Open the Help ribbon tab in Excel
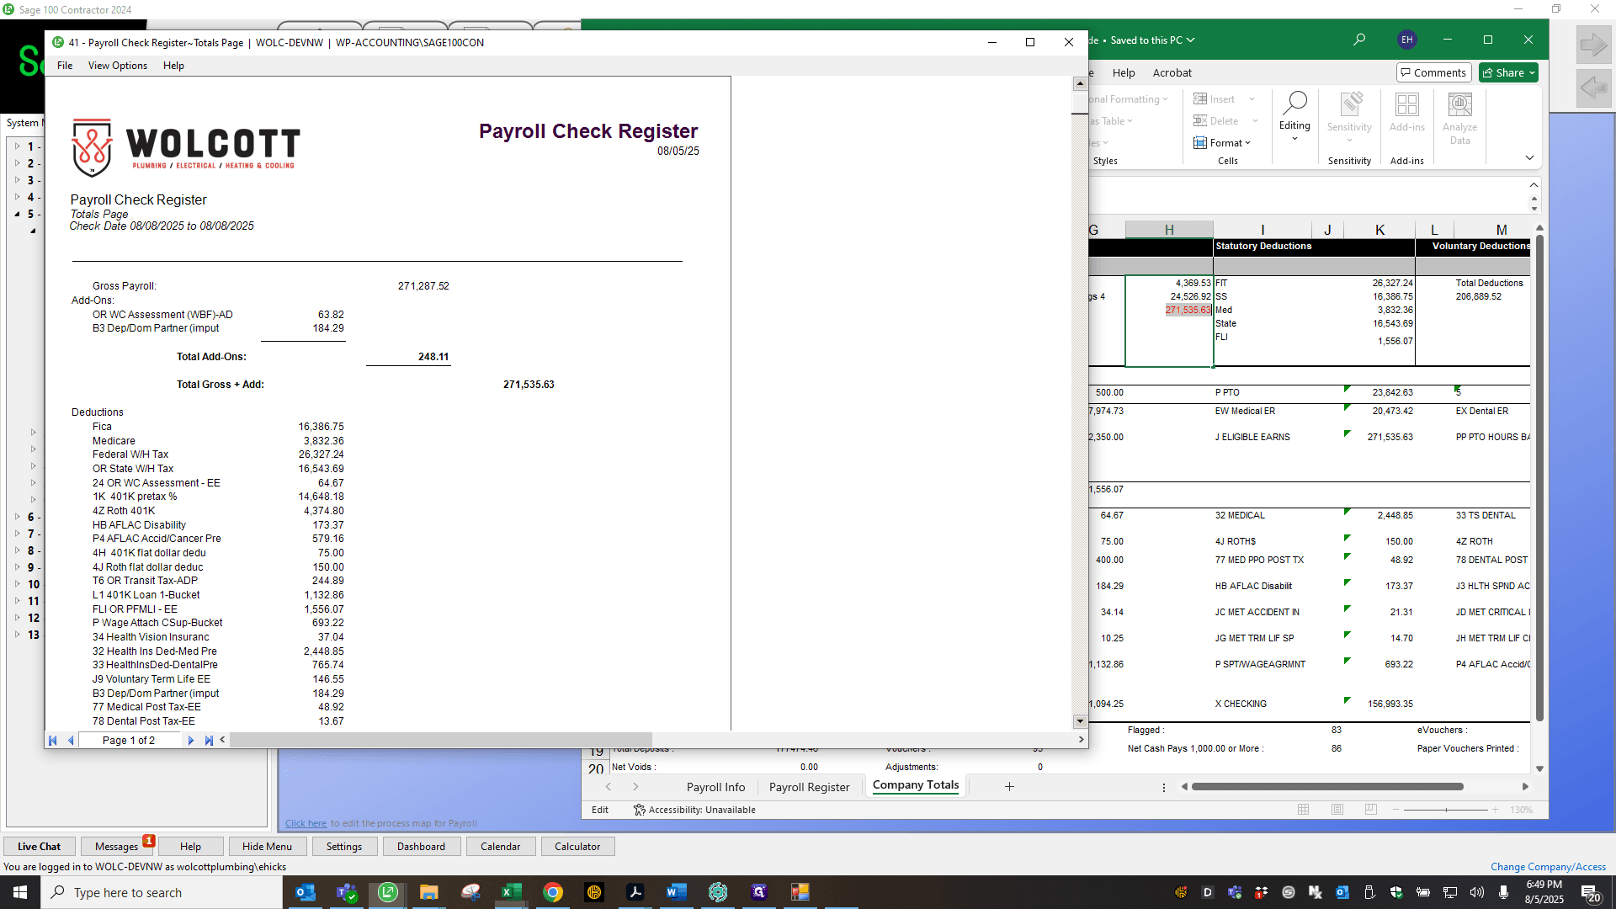 tap(1123, 73)
